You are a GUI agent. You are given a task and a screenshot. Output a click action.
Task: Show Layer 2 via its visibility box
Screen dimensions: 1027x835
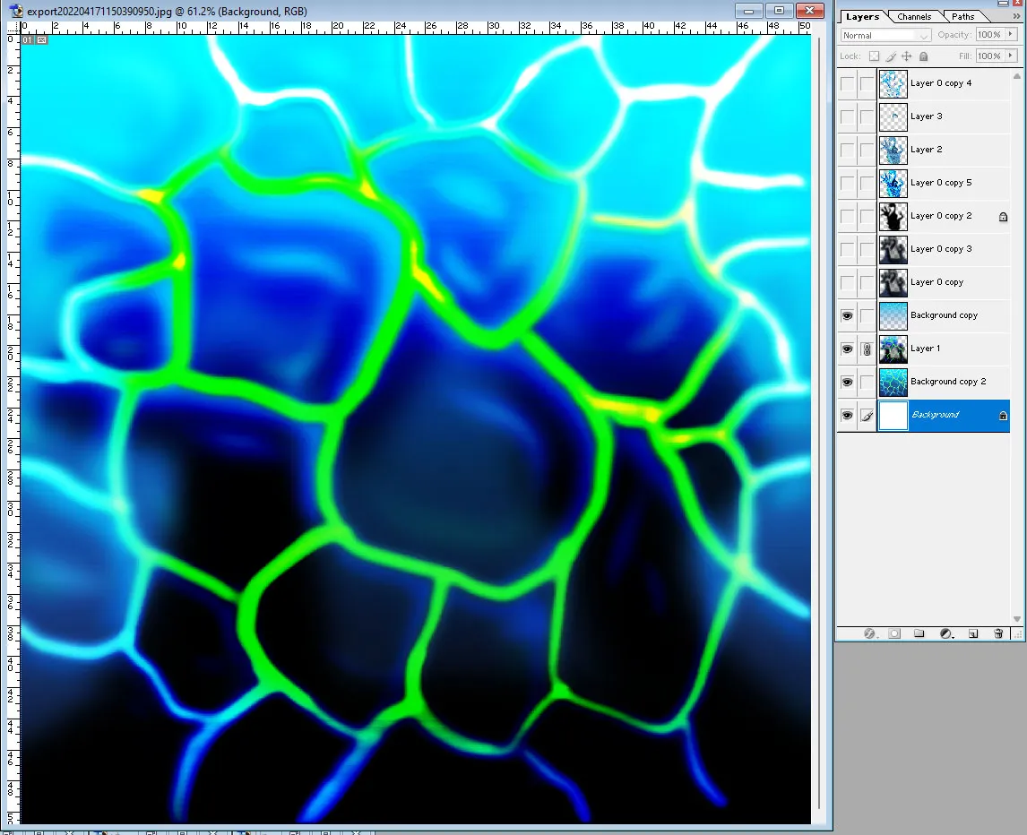pyautogui.click(x=847, y=150)
